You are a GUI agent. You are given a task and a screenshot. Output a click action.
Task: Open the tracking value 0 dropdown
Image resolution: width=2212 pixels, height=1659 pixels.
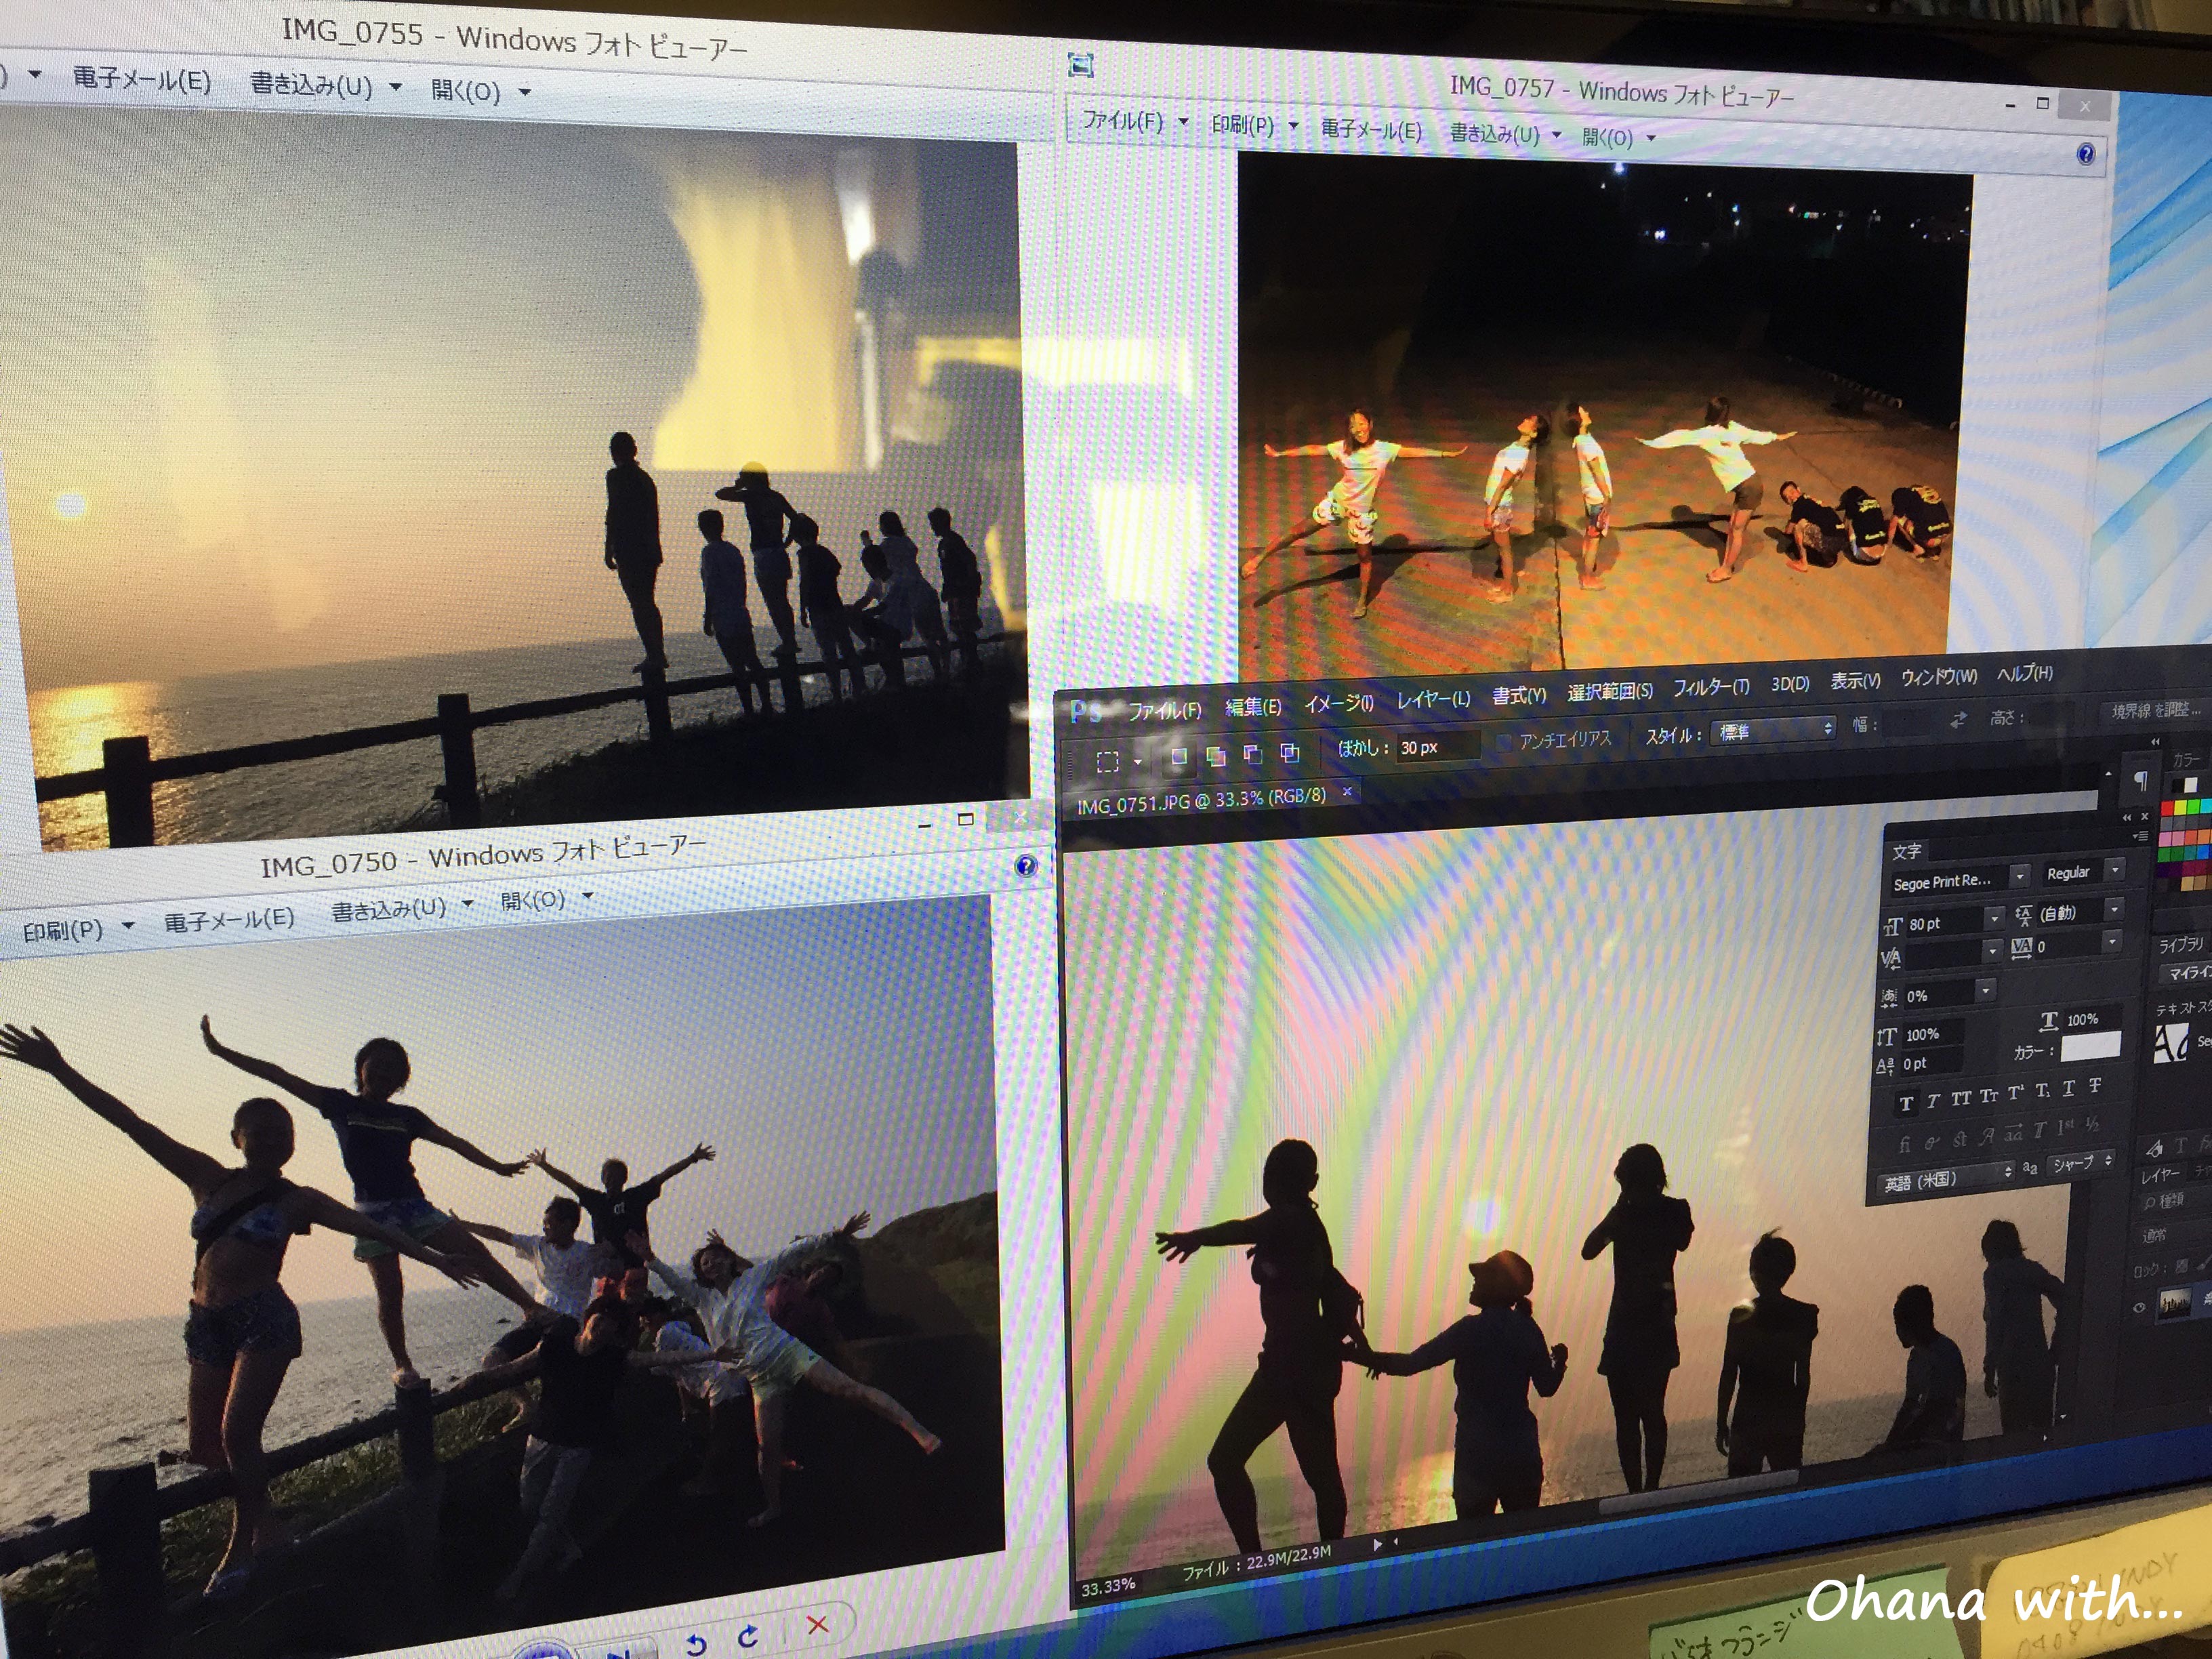point(2111,942)
